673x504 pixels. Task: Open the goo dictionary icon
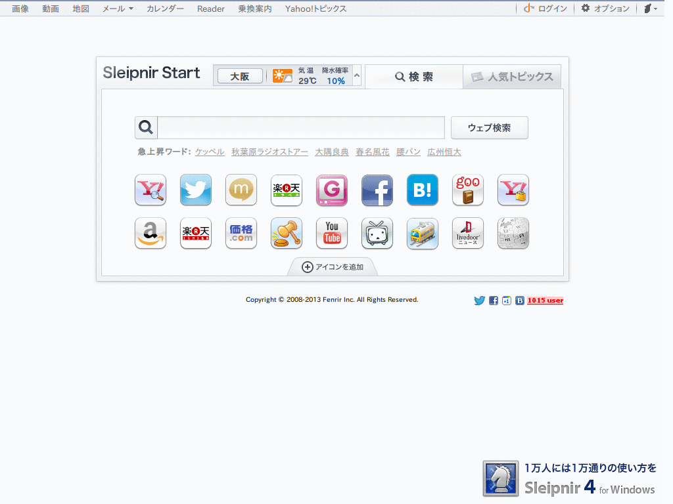468,190
